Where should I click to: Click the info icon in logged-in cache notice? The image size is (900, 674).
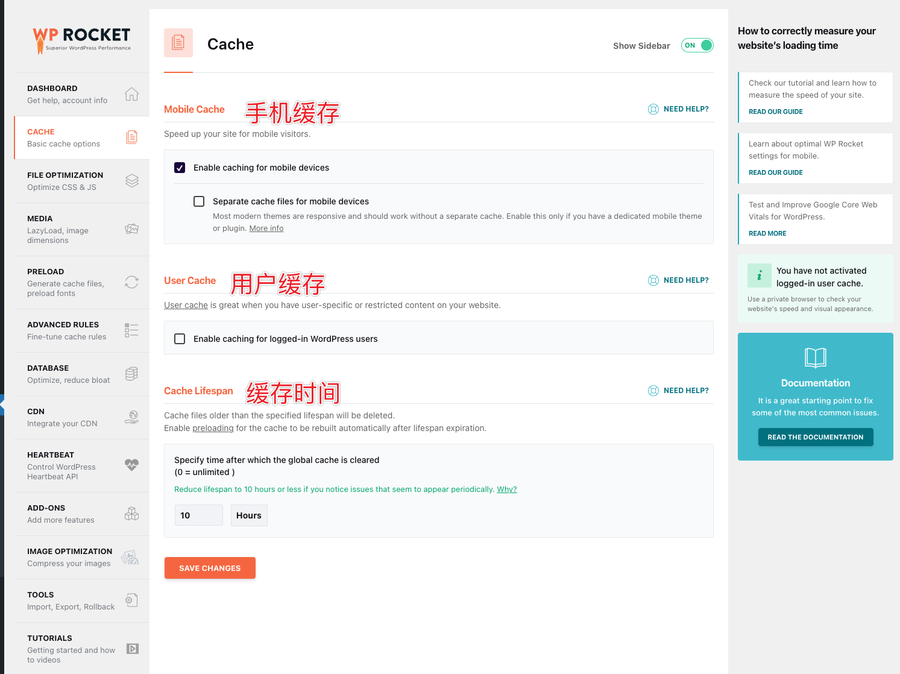(x=760, y=276)
